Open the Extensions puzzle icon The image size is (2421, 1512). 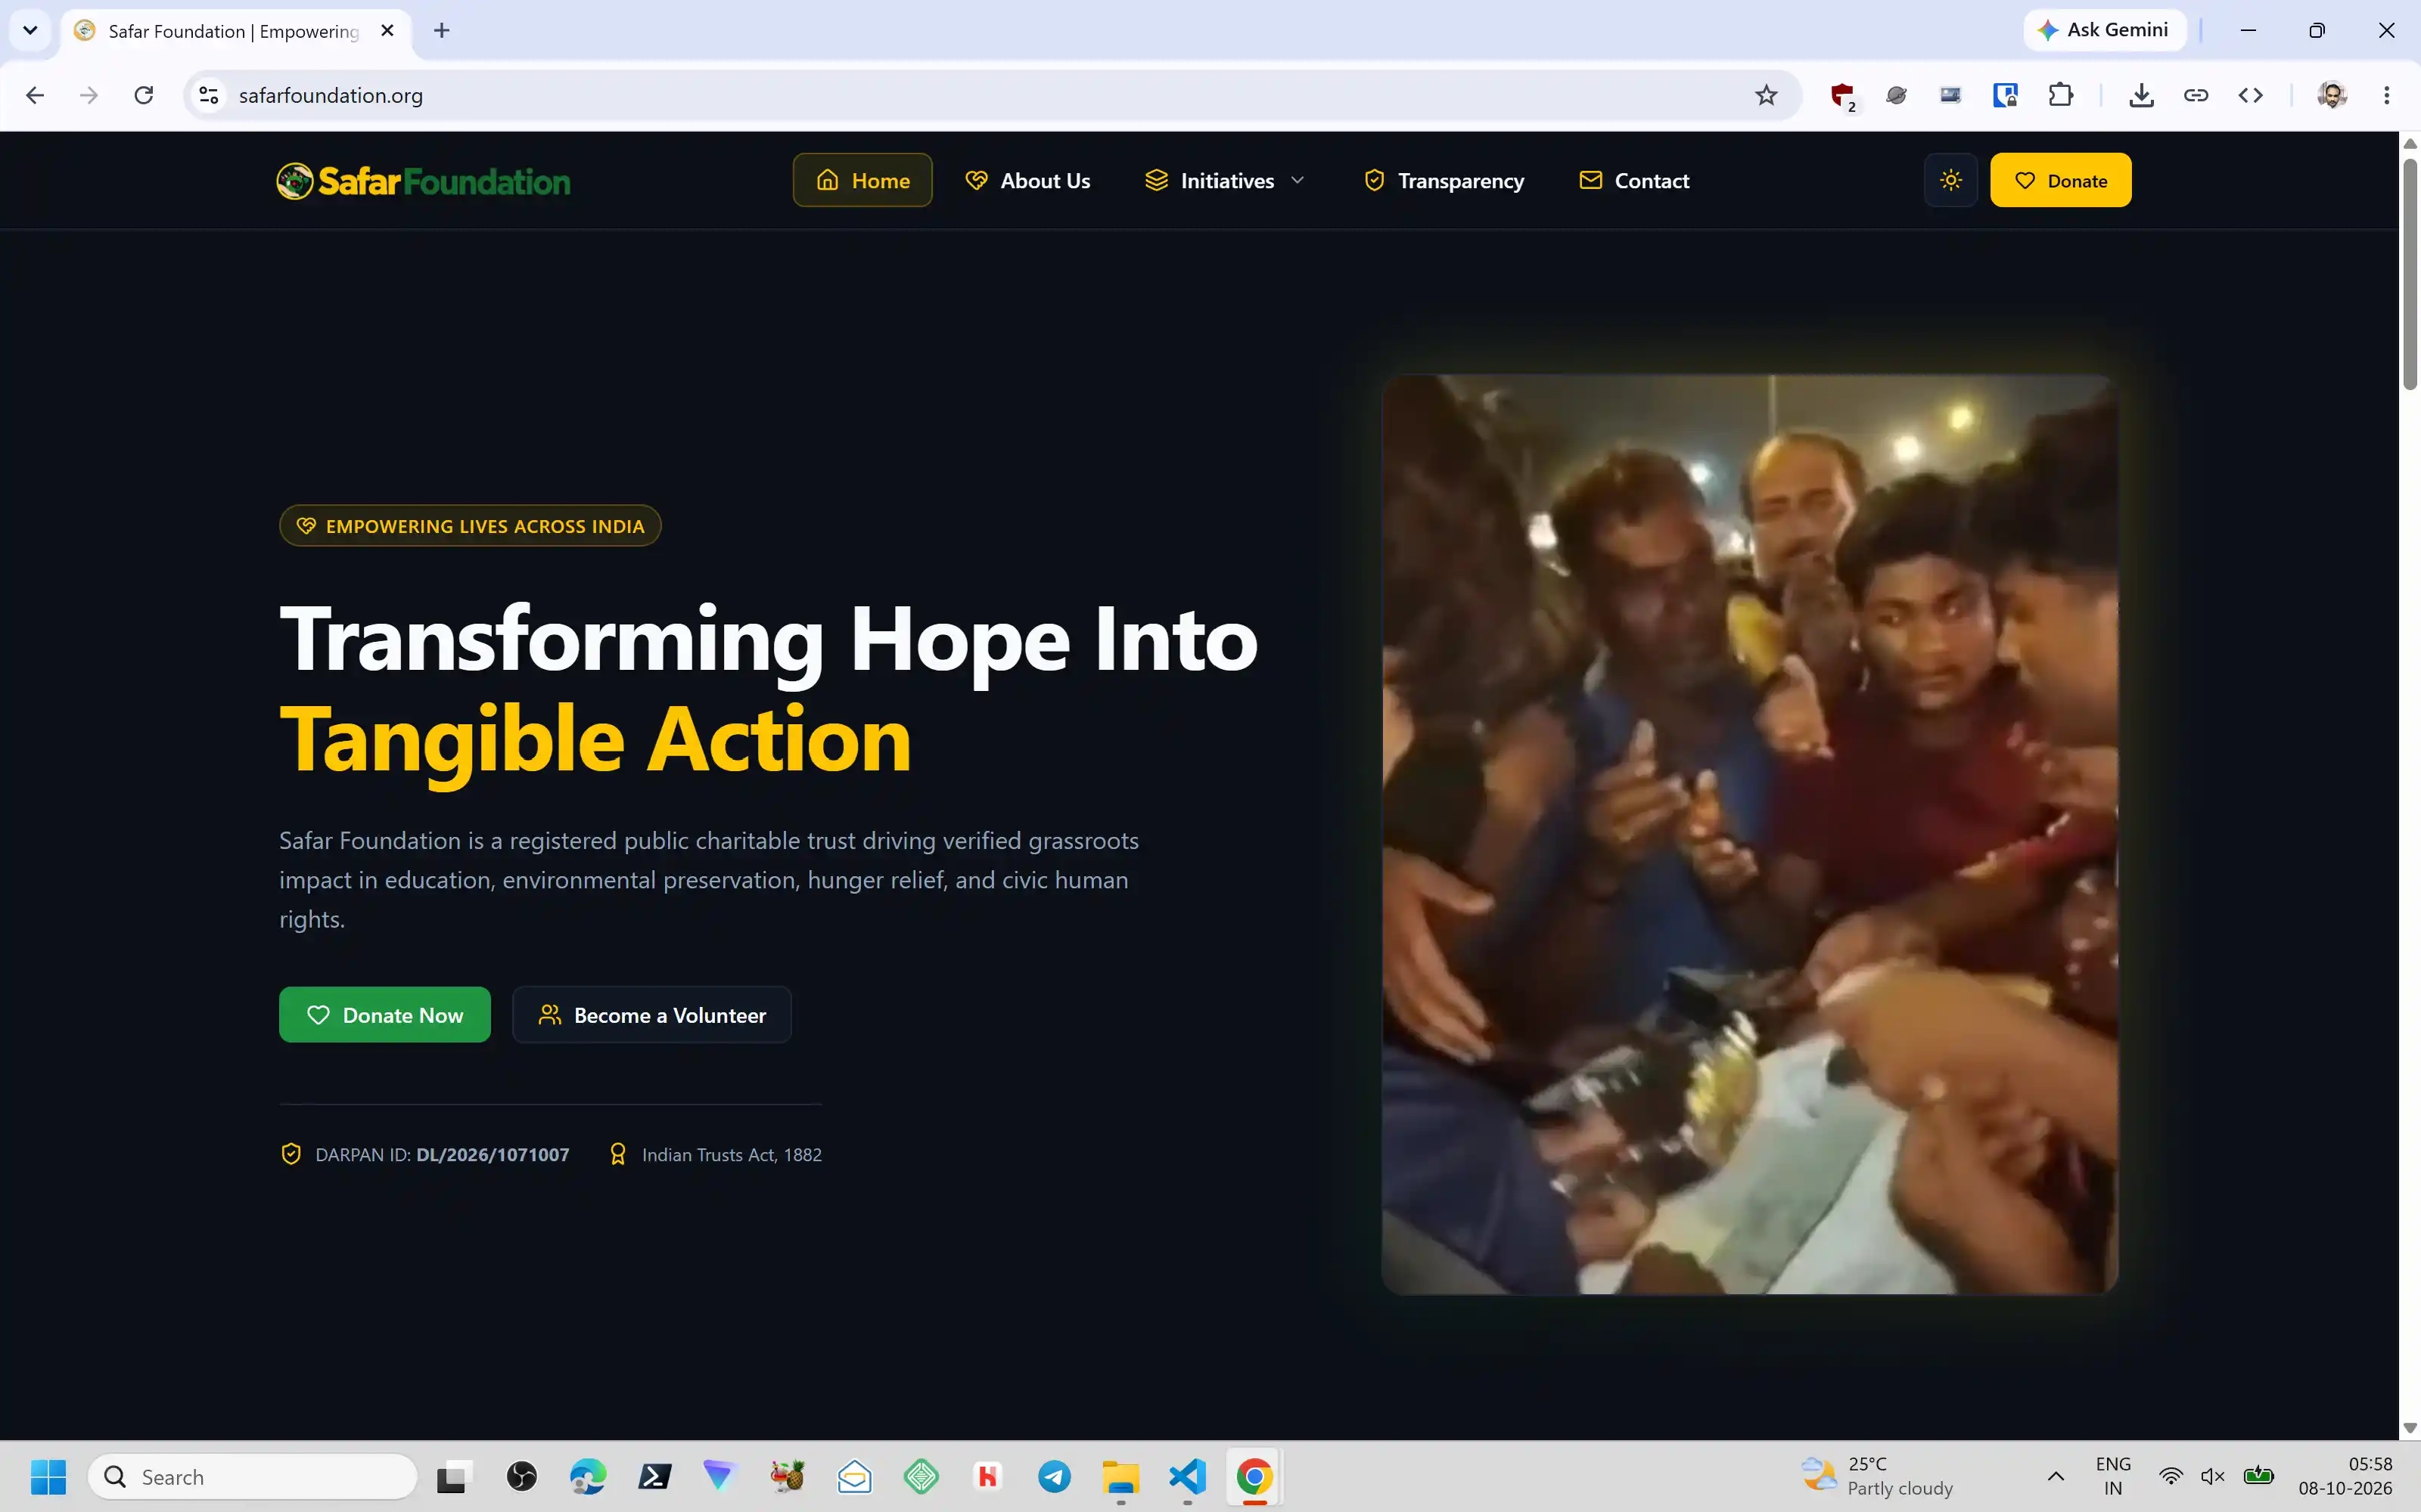click(x=2060, y=95)
